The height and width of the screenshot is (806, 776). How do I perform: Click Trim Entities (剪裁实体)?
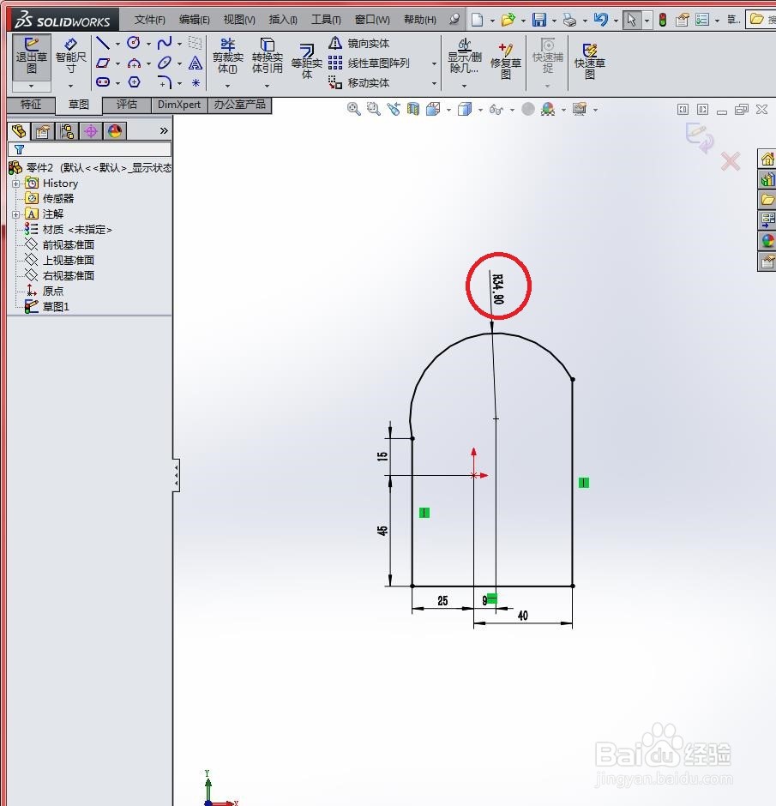click(228, 57)
